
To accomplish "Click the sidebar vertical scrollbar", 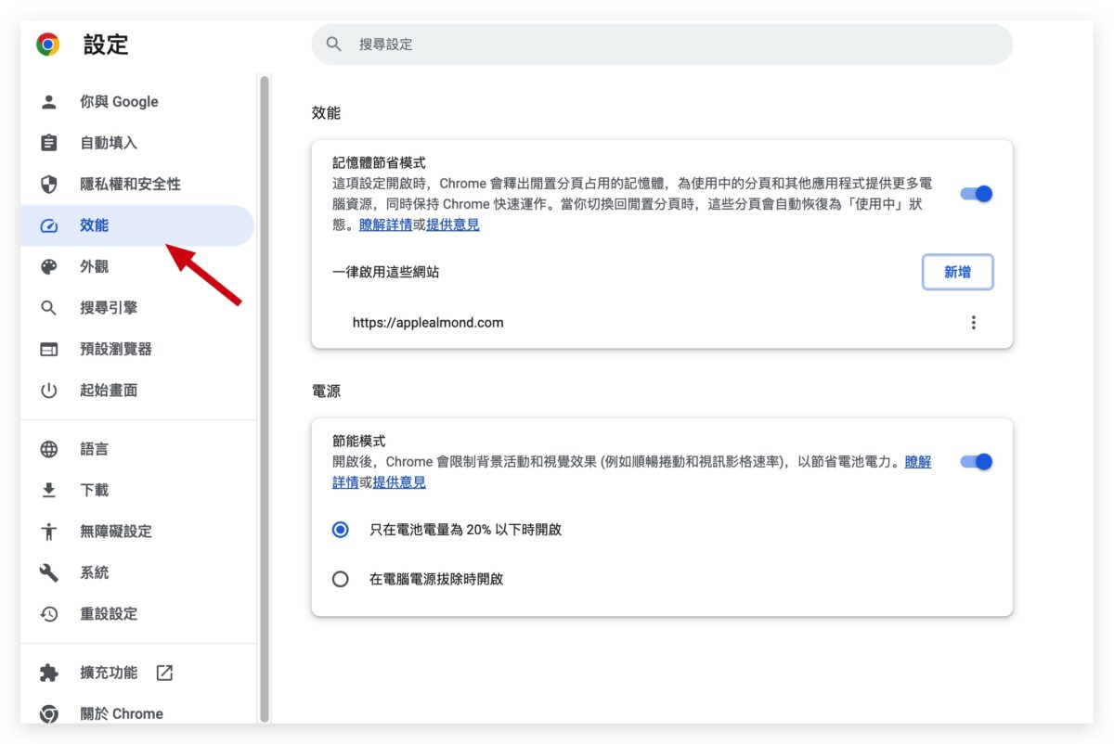I will click(265, 399).
